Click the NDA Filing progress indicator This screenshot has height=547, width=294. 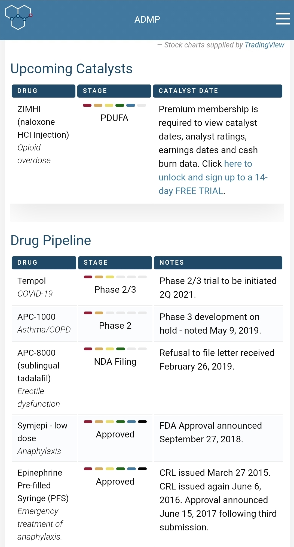tap(115, 349)
